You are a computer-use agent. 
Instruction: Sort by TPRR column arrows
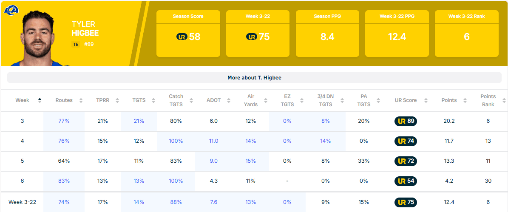pyautogui.click(x=117, y=100)
